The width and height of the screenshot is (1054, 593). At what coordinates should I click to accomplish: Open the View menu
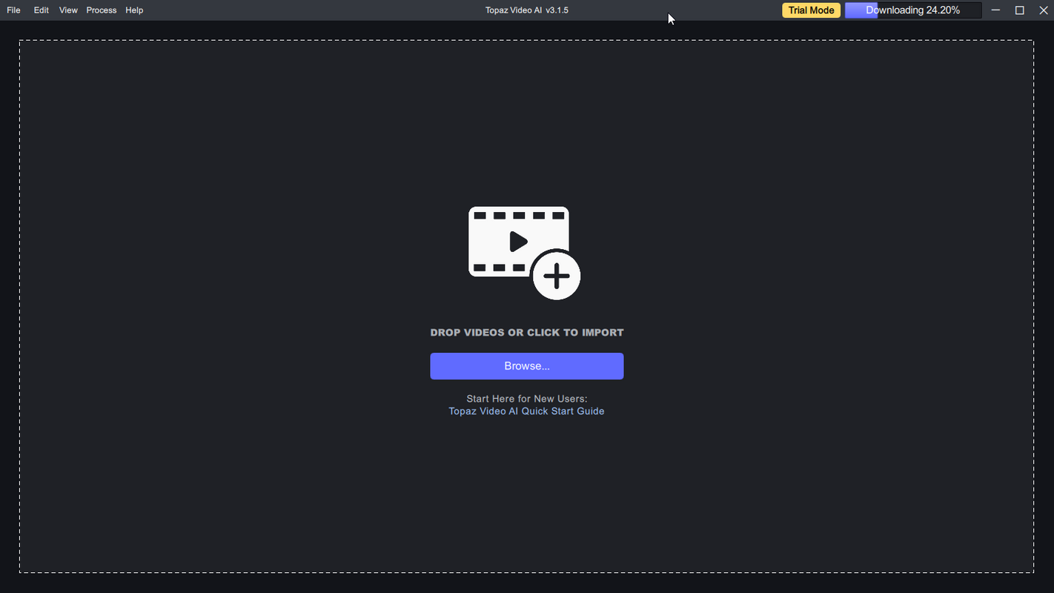pos(68,10)
